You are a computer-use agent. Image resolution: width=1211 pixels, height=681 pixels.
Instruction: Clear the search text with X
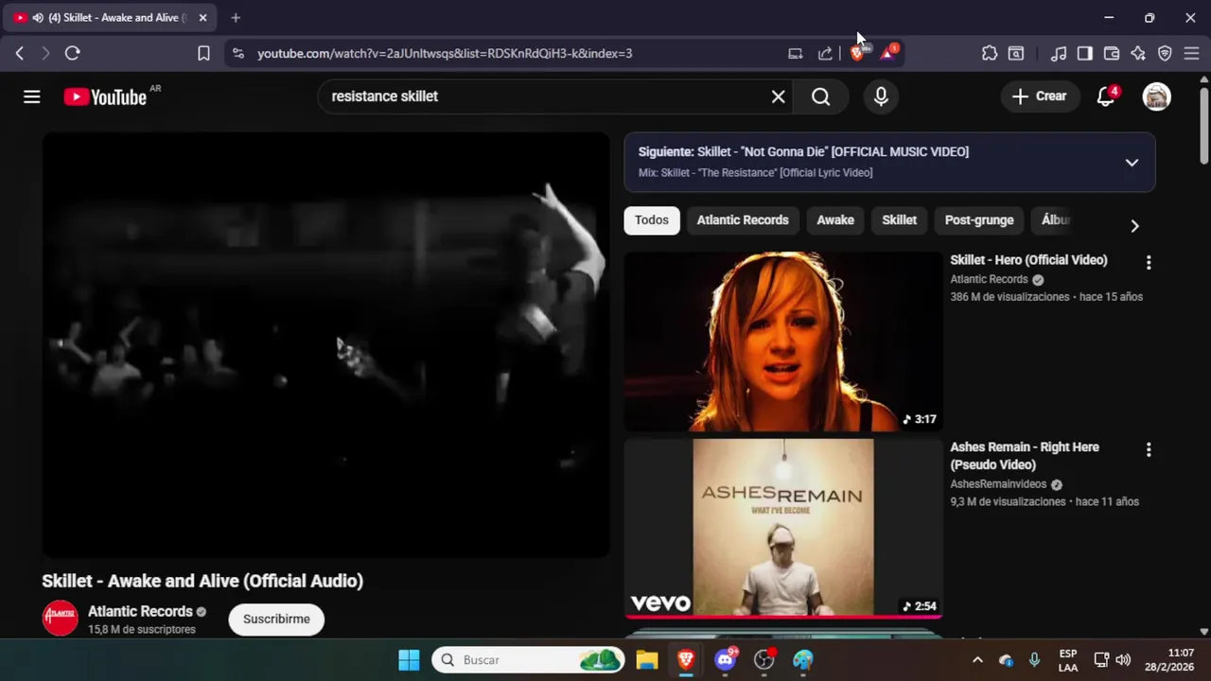tap(778, 96)
